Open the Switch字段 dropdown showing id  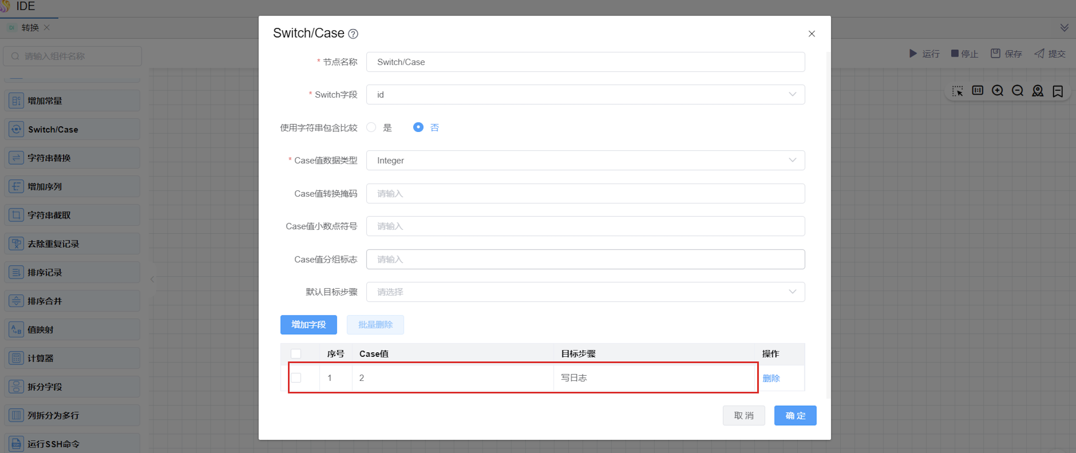coord(585,95)
